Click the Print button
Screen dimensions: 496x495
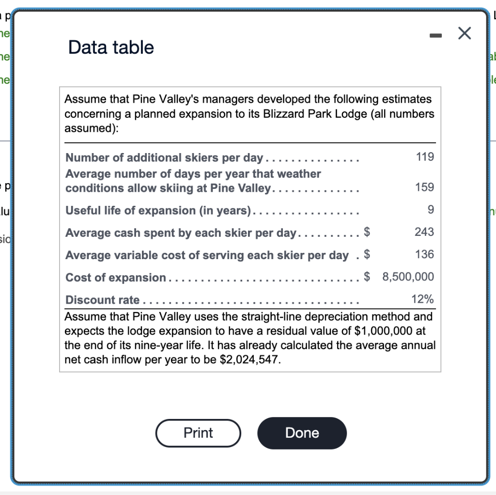(x=198, y=433)
